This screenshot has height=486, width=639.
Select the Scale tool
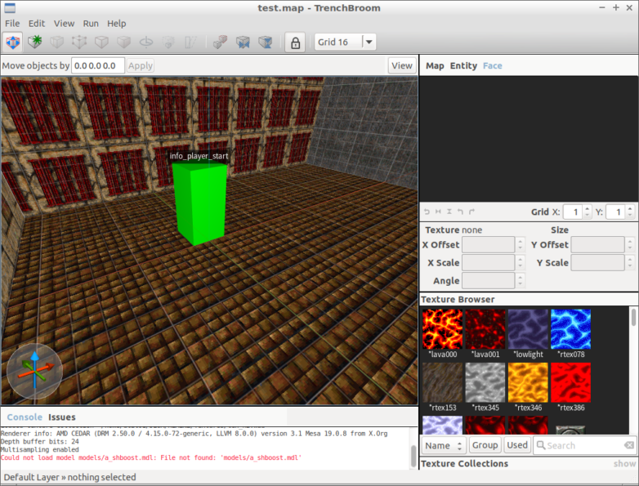coord(168,42)
